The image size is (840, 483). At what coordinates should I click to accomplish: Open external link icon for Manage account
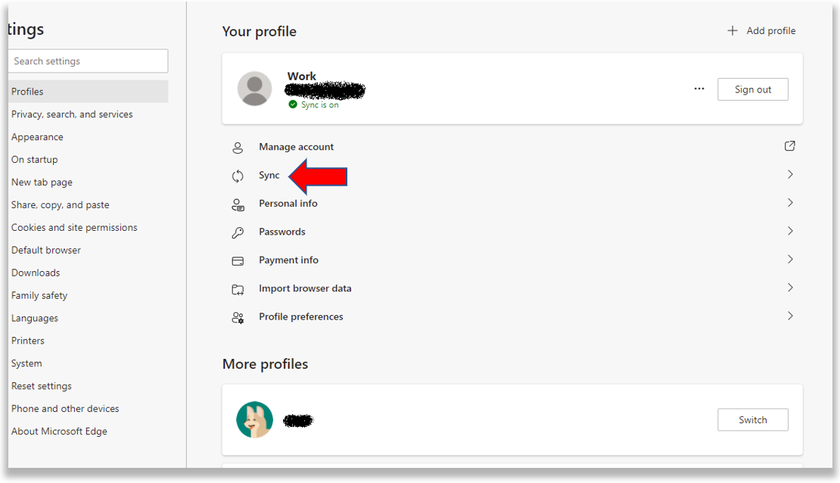click(x=789, y=146)
